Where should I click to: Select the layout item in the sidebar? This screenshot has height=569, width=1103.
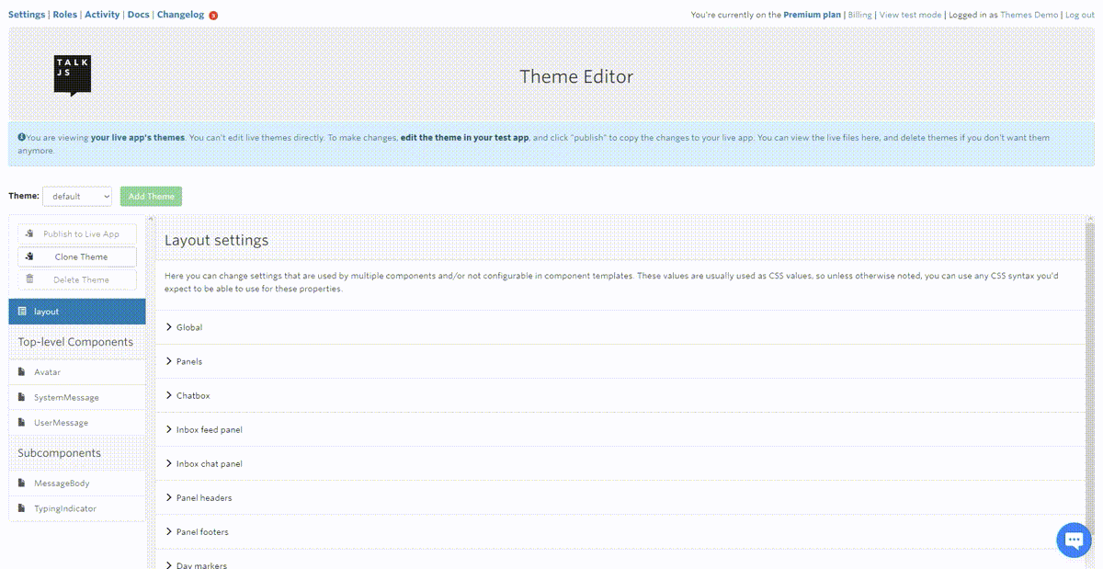pos(77,312)
